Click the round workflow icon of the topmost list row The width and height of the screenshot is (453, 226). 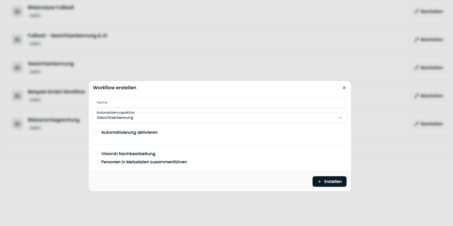pyautogui.click(x=17, y=11)
